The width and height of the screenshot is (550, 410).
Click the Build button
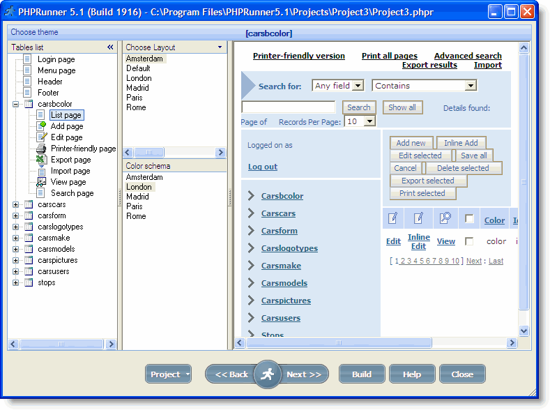(x=362, y=374)
